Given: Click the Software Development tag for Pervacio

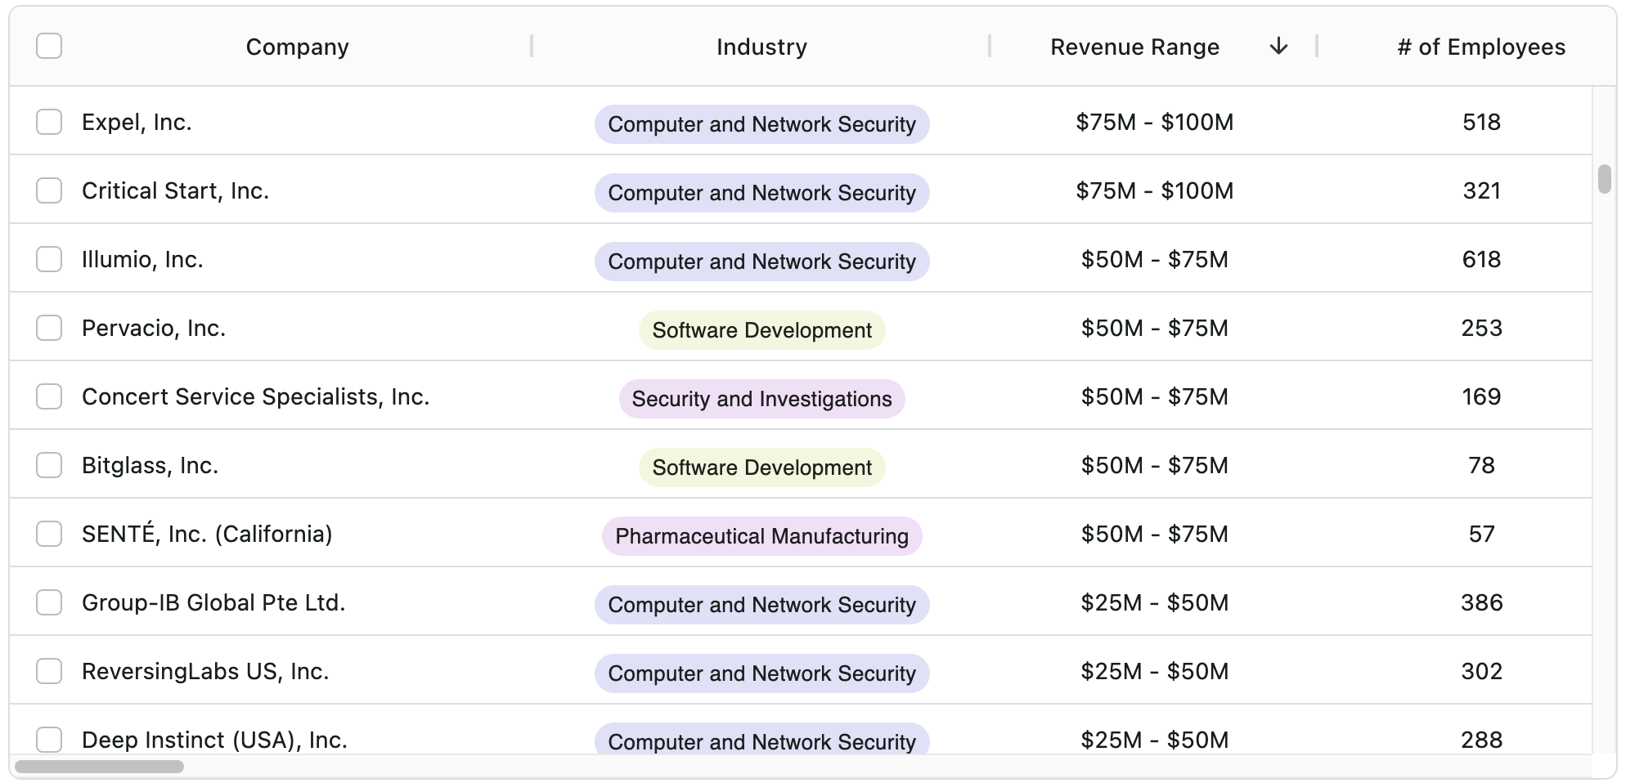Looking at the screenshot, I should 761,330.
